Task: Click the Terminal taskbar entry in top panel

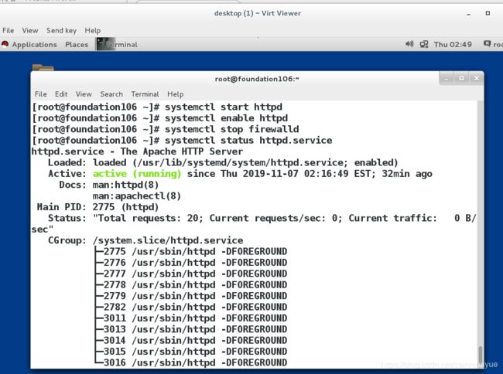Action: pos(118,44)
